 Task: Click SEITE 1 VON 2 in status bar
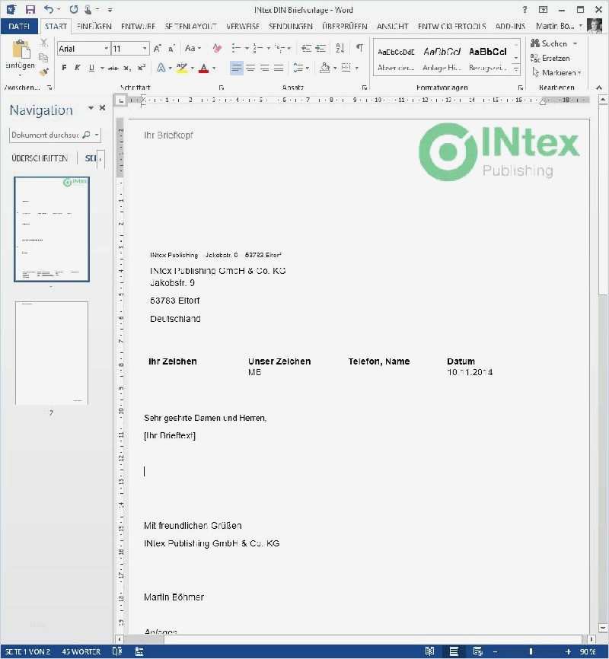[x=27, y=652]
